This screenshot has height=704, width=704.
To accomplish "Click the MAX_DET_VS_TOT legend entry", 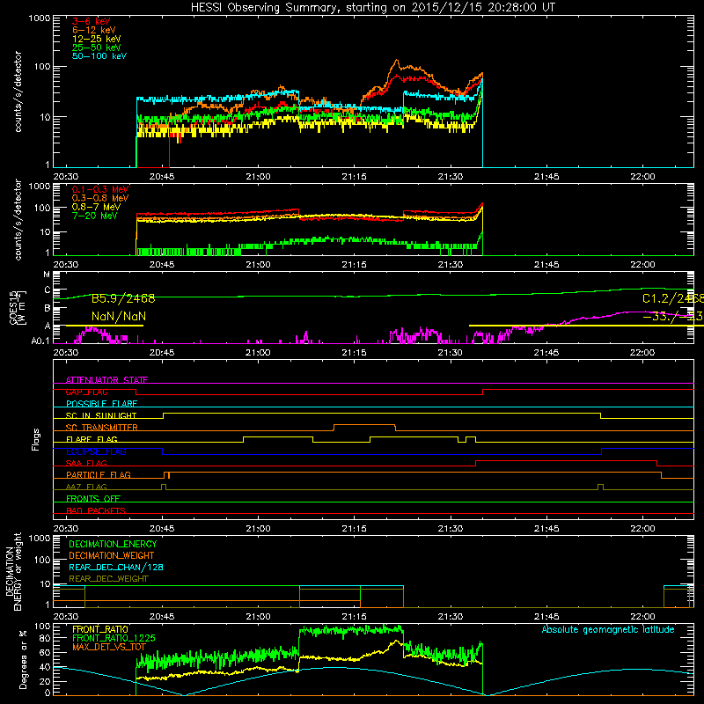I will pos(109,647).
